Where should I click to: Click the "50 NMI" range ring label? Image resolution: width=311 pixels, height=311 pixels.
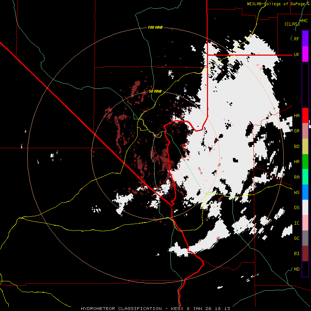[155, 92]
